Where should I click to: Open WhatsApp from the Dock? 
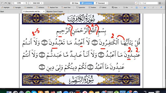pos(28,92)
